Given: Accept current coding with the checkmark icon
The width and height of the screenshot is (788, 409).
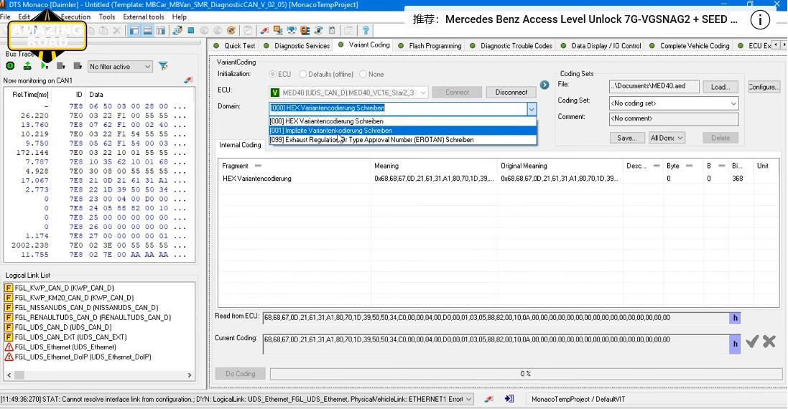Looking at the screenshot, I should (752, 342).
